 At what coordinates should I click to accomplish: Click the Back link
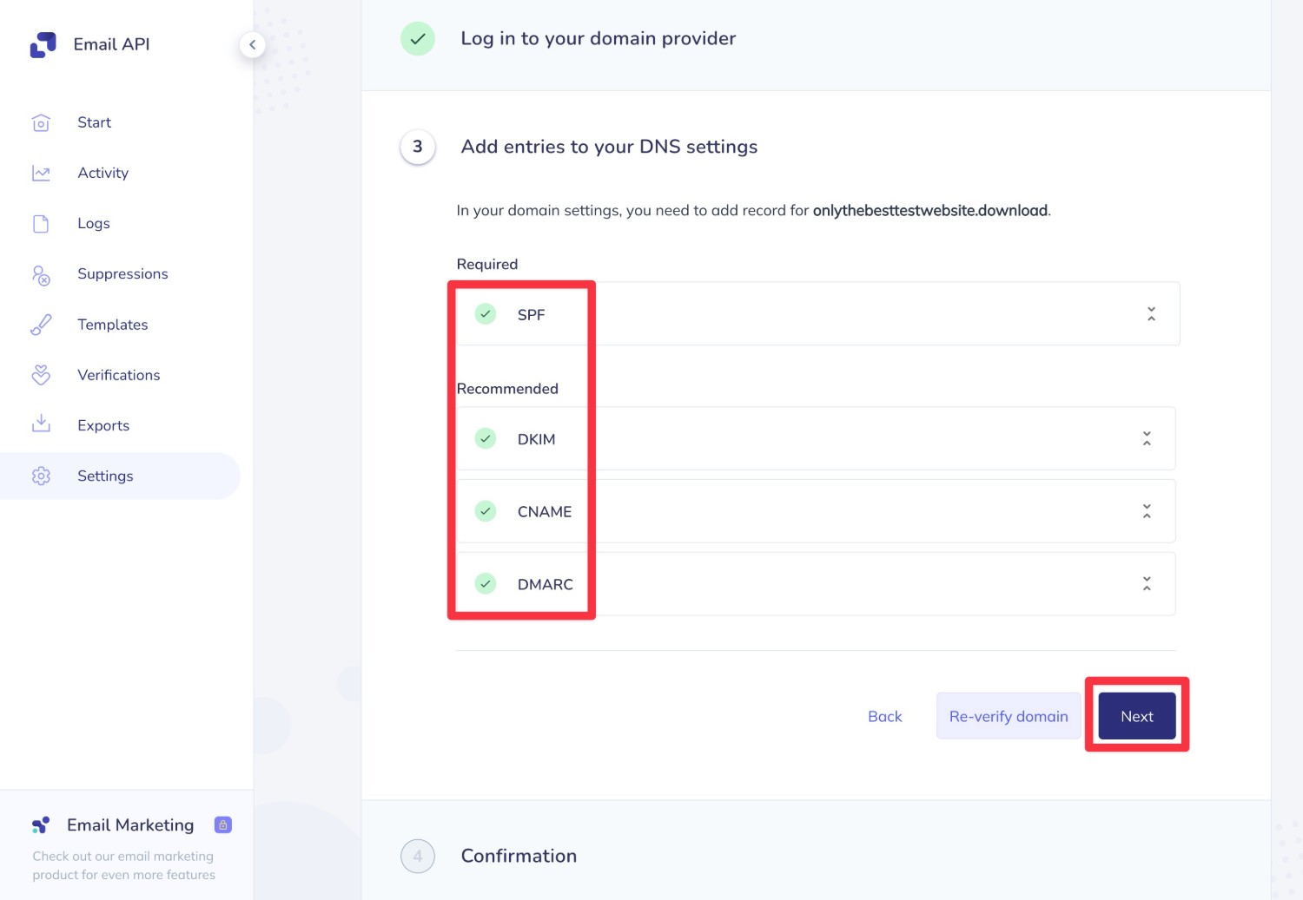(885, 716)
